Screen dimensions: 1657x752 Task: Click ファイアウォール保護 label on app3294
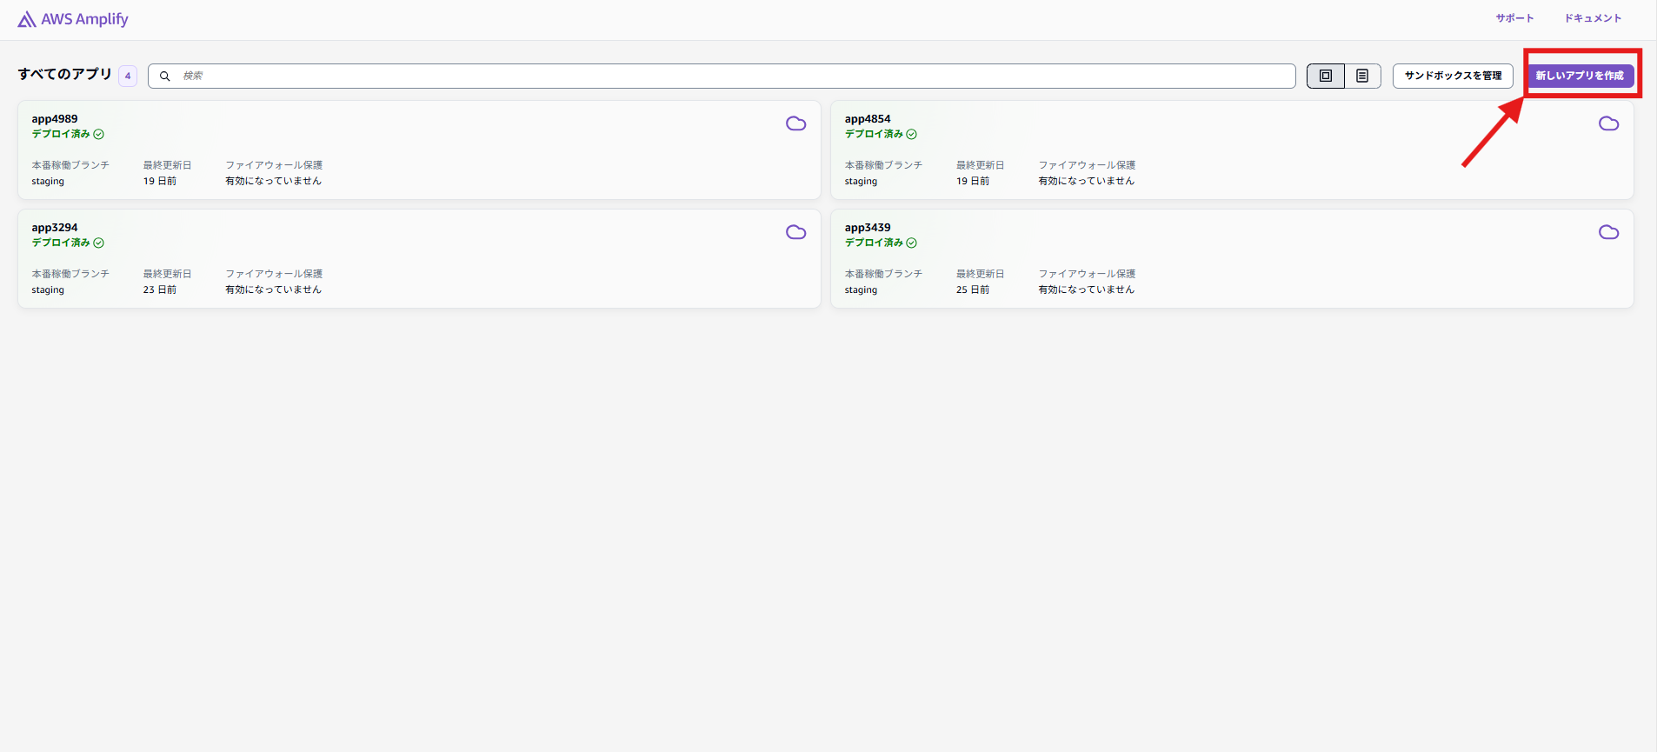pos(274,274)
